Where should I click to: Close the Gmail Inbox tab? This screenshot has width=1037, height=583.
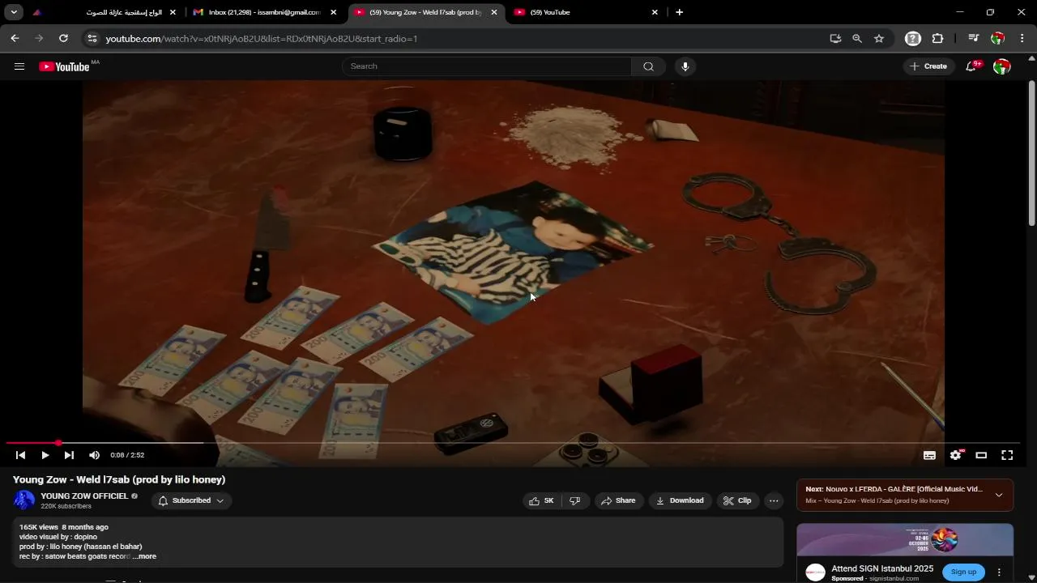click(333, 12)
